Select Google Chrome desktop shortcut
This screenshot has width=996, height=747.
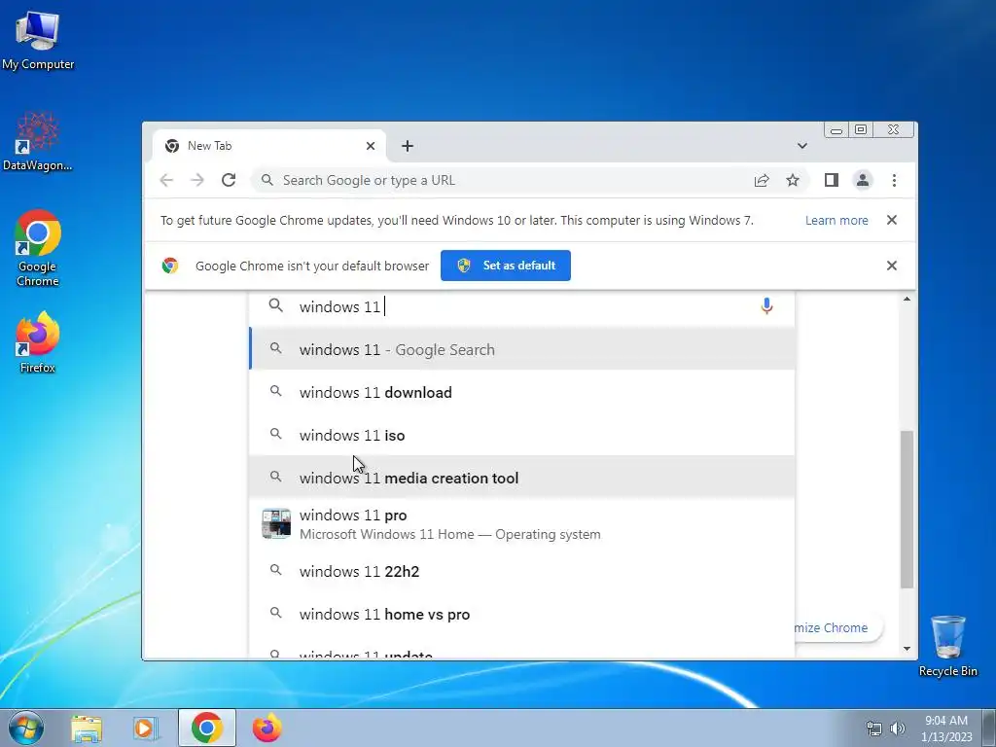coord(38,248)
